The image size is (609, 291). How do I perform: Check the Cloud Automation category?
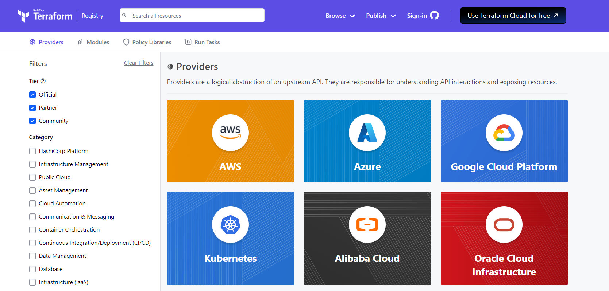click(x=32, y=204)
